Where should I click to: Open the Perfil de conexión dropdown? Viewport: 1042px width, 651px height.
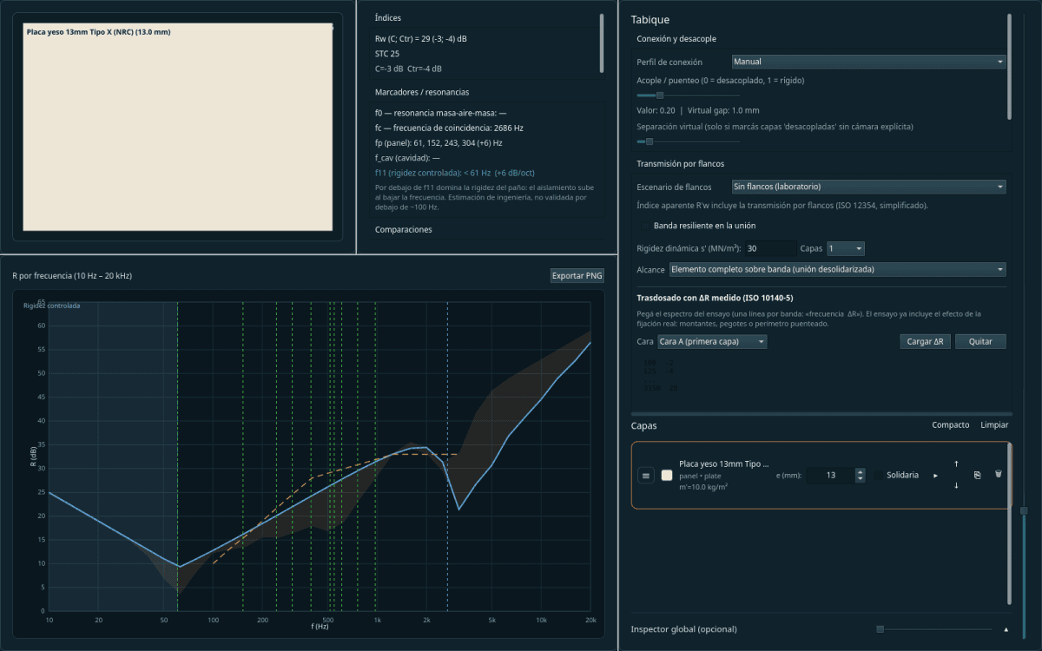click(x=868, y=62)
